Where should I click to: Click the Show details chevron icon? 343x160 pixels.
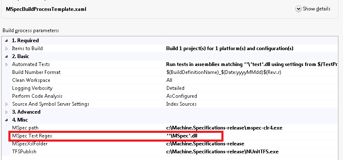(x=299, y=9)
